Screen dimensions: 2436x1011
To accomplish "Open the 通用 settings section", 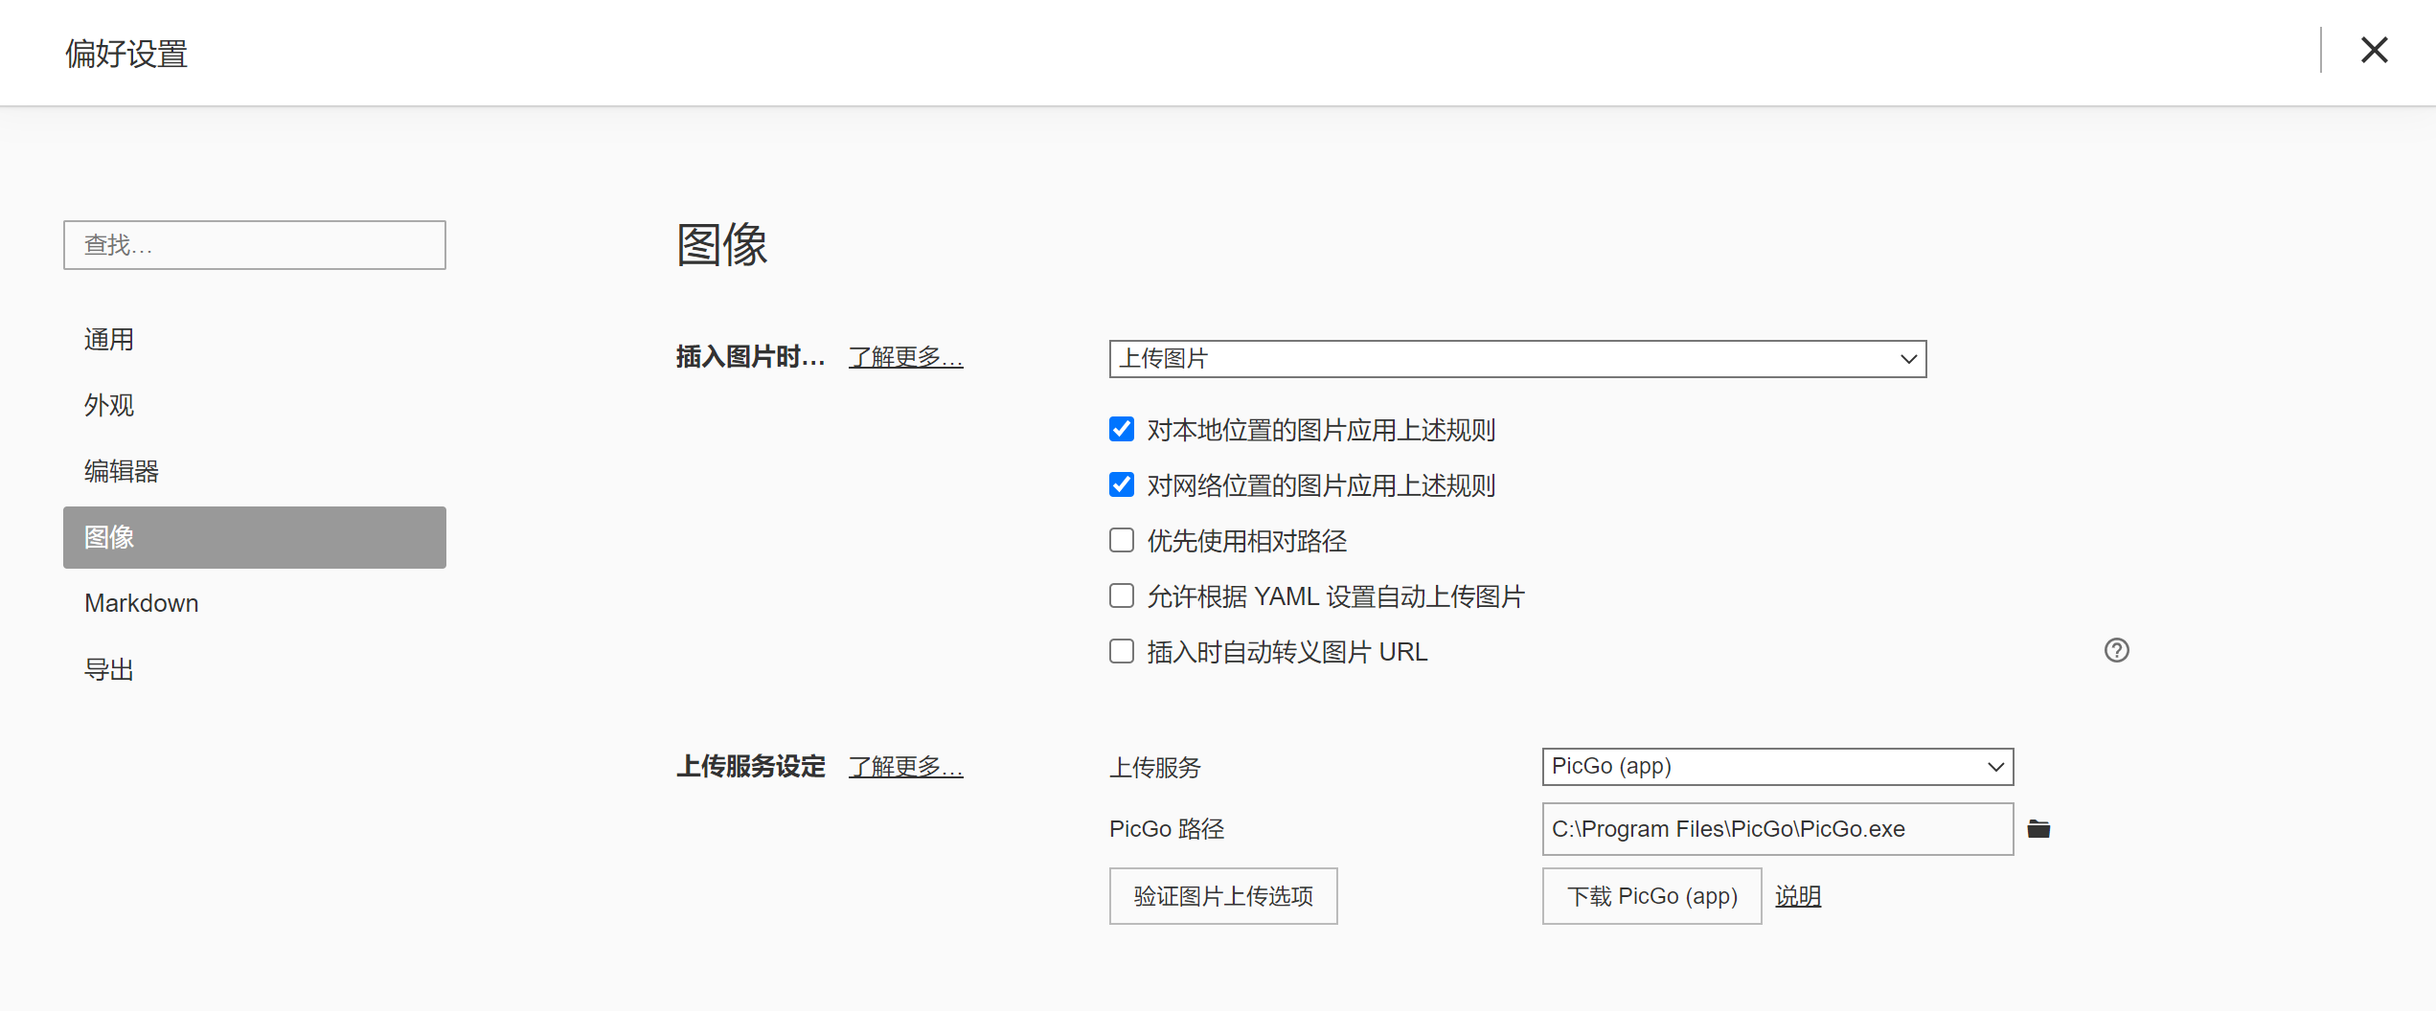I will click(109, 340).
